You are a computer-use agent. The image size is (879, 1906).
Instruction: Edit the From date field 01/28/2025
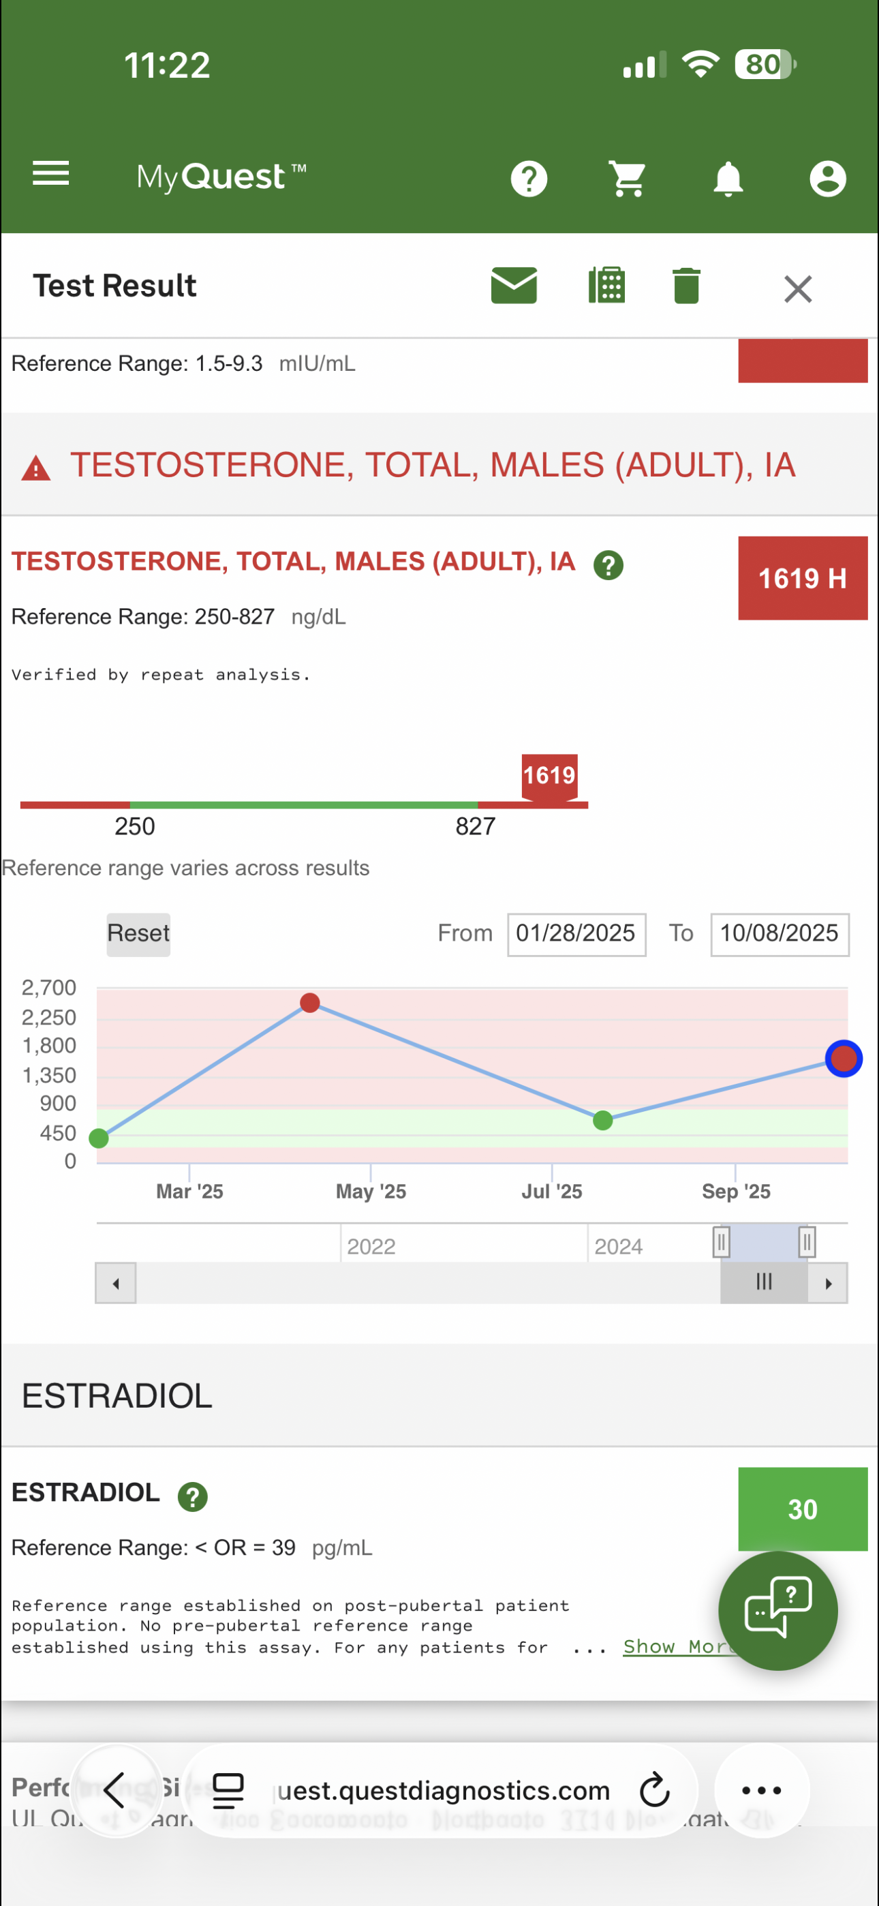576,934
